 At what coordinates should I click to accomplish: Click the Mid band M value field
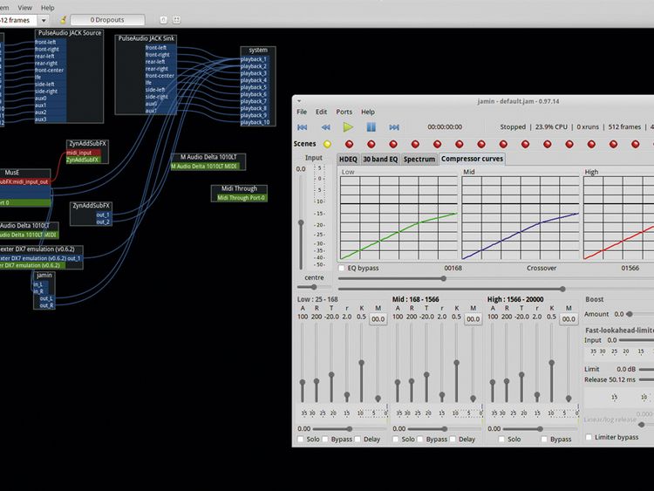tap(473, 319)
